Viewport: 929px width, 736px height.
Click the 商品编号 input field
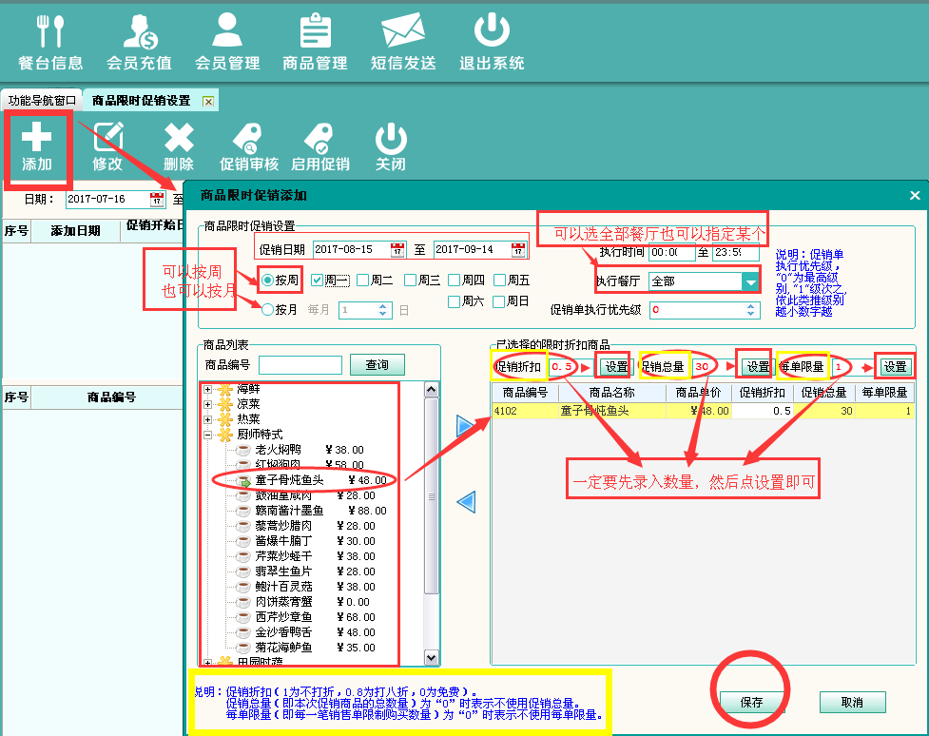click(x=300, y=365)
